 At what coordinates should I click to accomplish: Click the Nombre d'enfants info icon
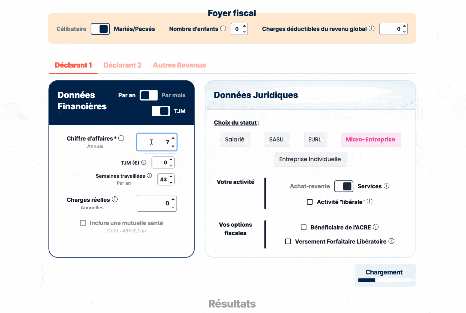223,29
